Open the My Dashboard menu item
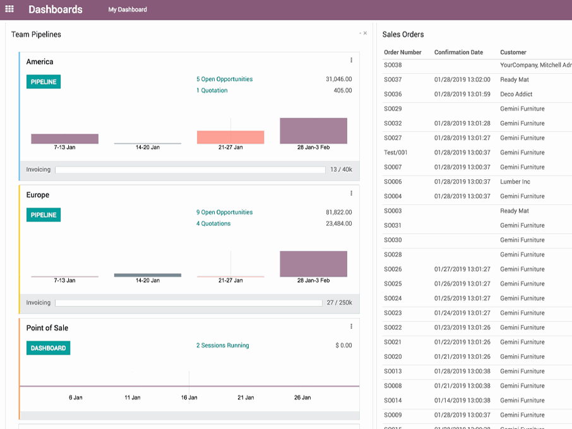 128,9
